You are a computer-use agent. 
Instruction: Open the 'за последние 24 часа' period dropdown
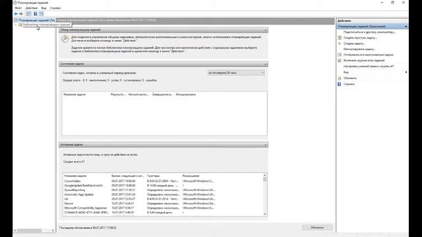[x=236, y=73]
